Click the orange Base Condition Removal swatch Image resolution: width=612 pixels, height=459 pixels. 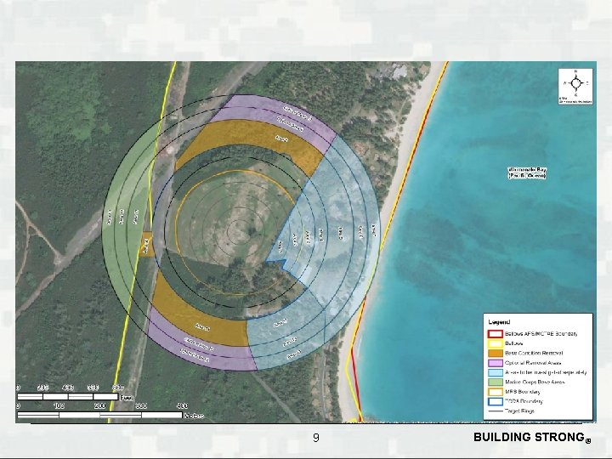[496, 354]
